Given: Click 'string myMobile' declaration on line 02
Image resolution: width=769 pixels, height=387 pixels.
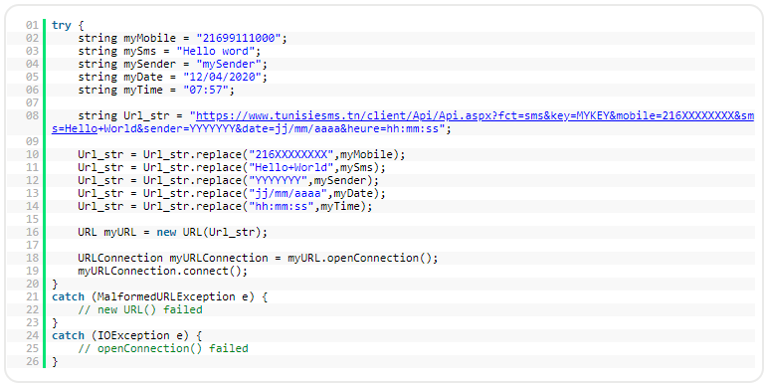Looking at the screenshot, I should [x=126, y=38].
